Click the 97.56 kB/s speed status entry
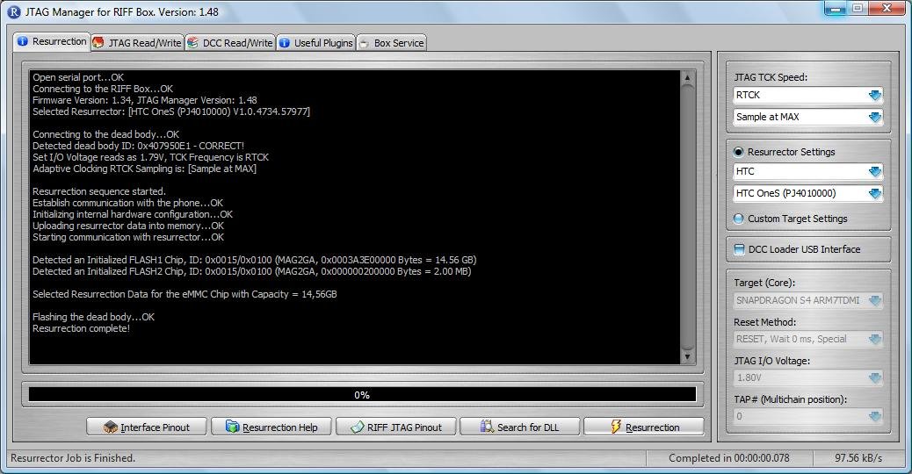Image resolution: width=912 pixels, height=474 pixels. pyautogui.click(x=858, y=458)
